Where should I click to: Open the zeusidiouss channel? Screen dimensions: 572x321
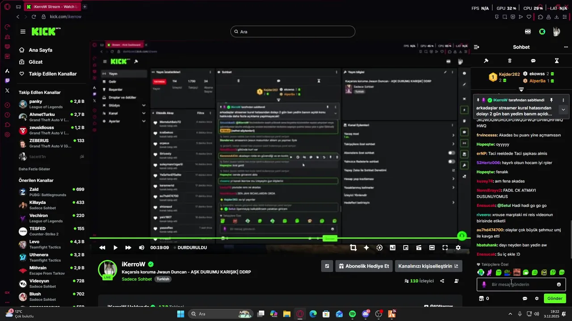pos(51,130)
